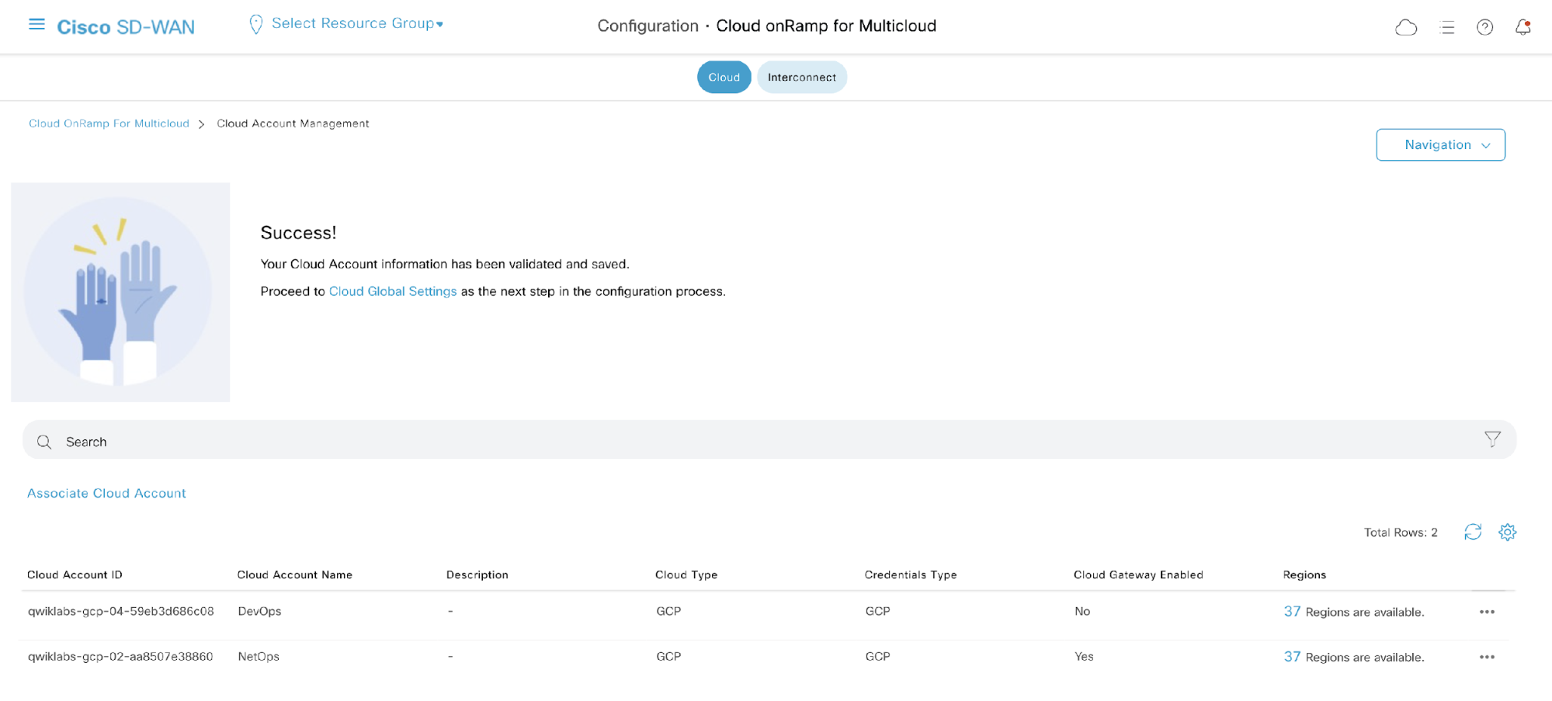Click Cisco SD-WAN logo
Image resolution: width=1552 pixels, height=701 pixels.
[x=126, y=27]
